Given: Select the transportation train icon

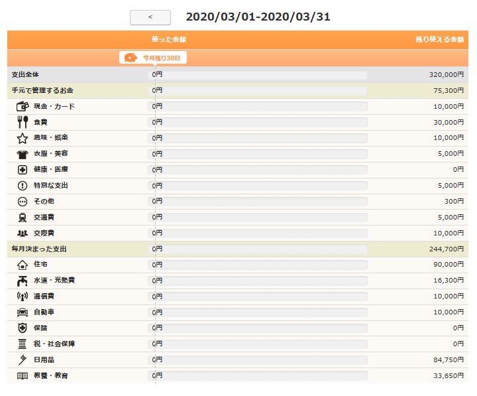Looking at the screenshot, I should [23, 218].
